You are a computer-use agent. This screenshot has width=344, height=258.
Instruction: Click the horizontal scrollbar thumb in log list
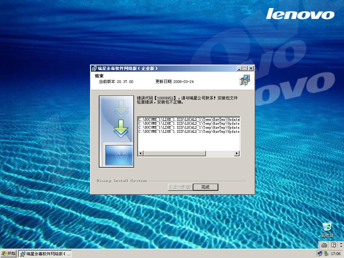click(174, 153)
